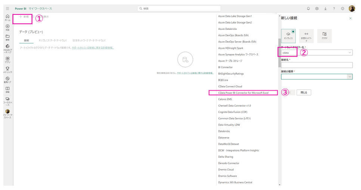Screen dimensions: 361x190
Task: Select BitSightSecurityRatings option
Action: point(231,74)
